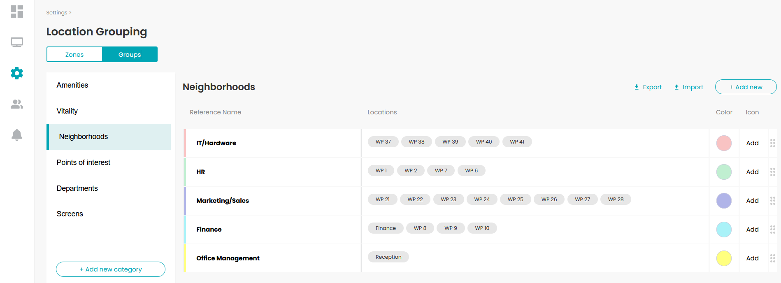Open the cyan color swatch for Finance
The width and height of the screenshot is (781, 283).
click(724, 230)
